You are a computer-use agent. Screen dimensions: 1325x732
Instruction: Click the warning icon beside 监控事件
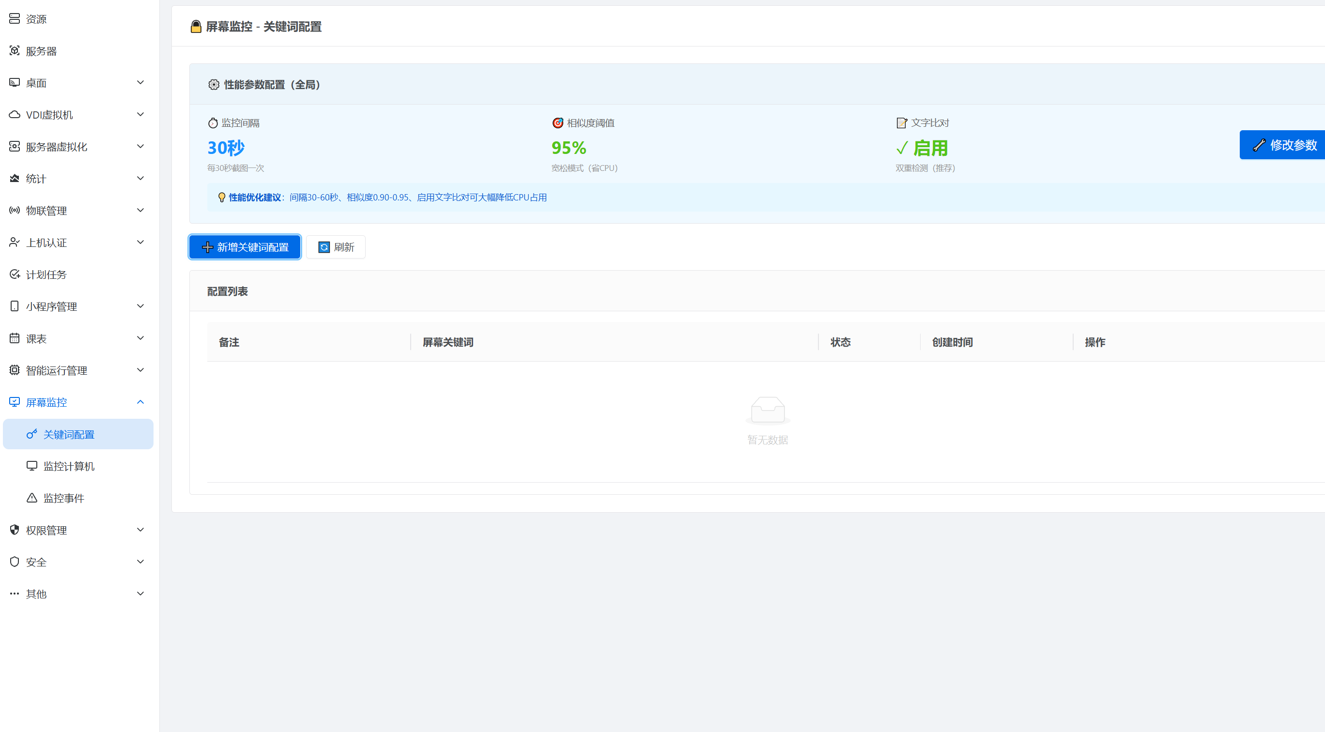pos(31,498)
